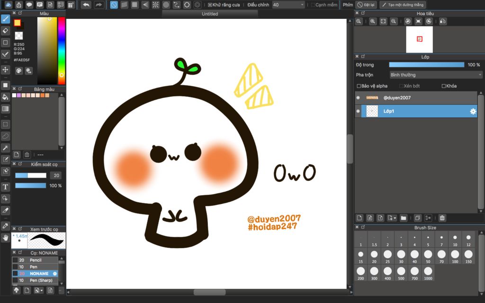The width and height of the screenshot is (485, 303).
Task: Enable the concentric circle snap guide
Action: (166, 5)
